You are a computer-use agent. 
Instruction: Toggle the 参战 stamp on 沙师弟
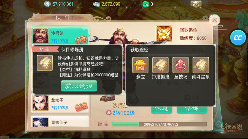81,40
